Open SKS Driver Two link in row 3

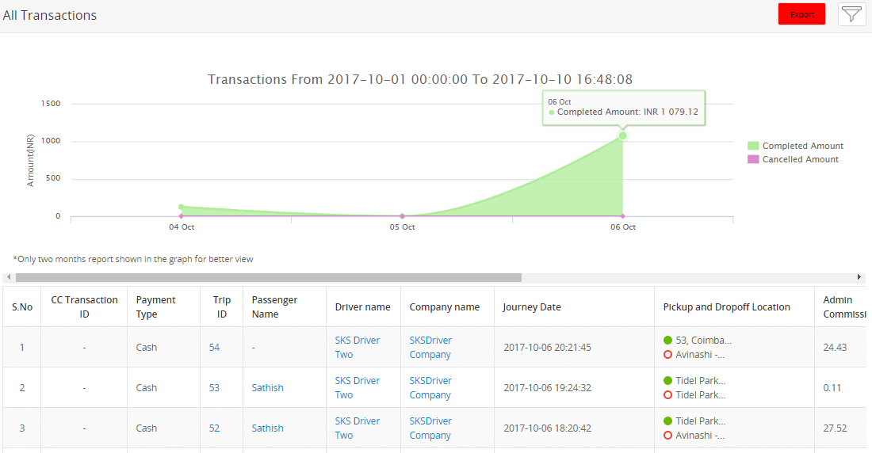[357, 428]
